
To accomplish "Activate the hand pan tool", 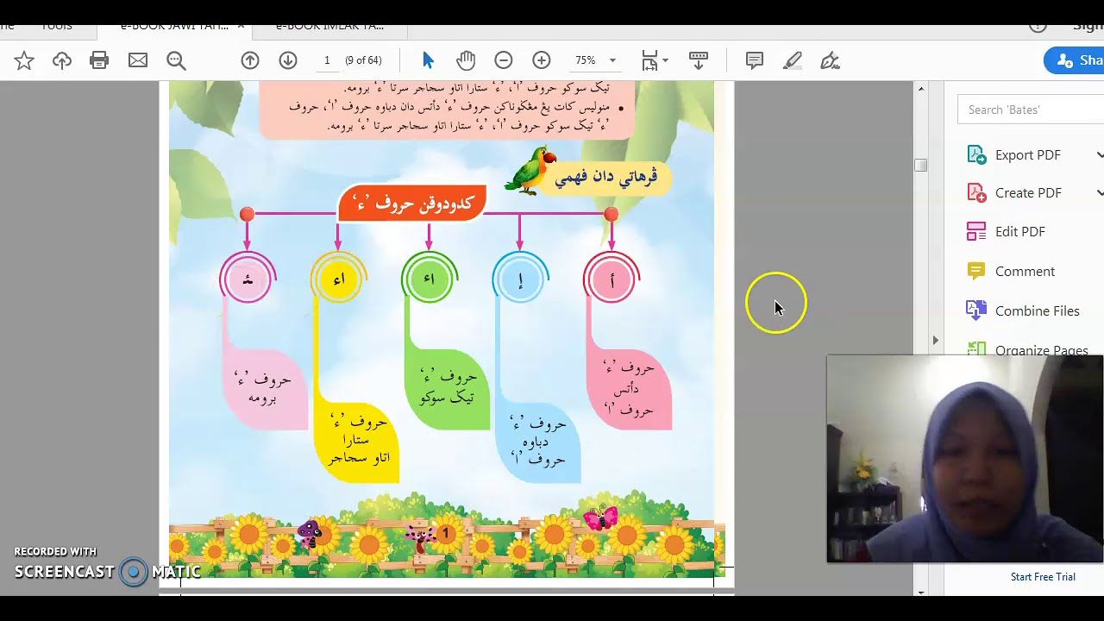I will click(466, 60).
